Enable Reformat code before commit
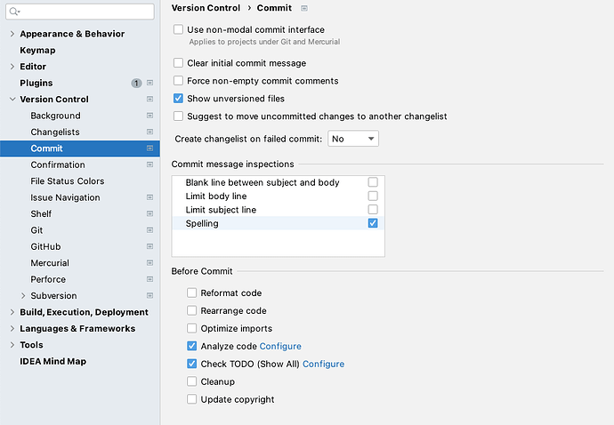The height and width of the screenshot is (425, 614). click(191, 293)
